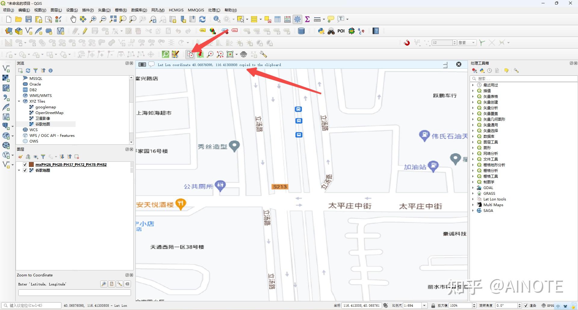Refresh the map canvas

click(x=202, y=19)
